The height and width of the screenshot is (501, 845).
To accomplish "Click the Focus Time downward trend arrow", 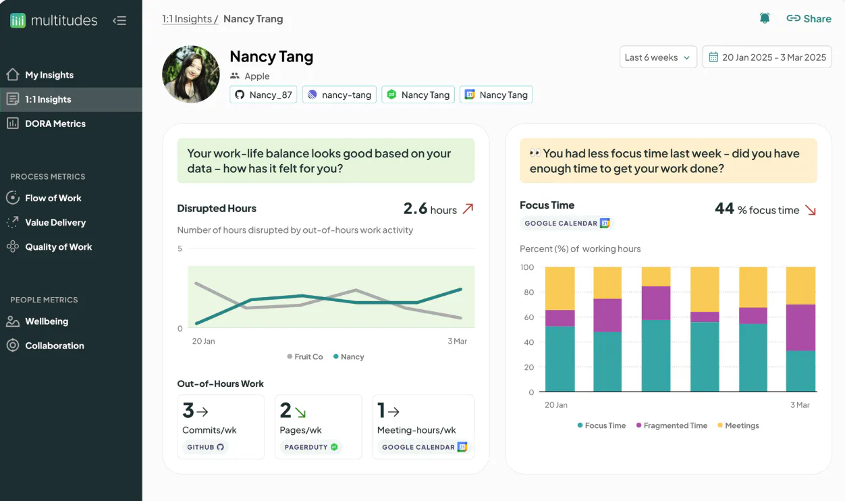I will (811, 210).
